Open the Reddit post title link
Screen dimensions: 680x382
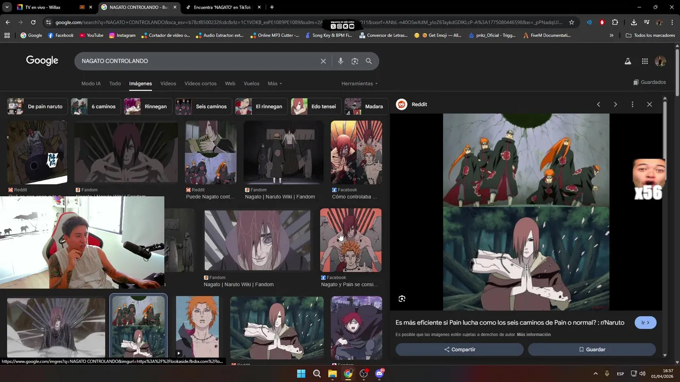click(510, 323)
